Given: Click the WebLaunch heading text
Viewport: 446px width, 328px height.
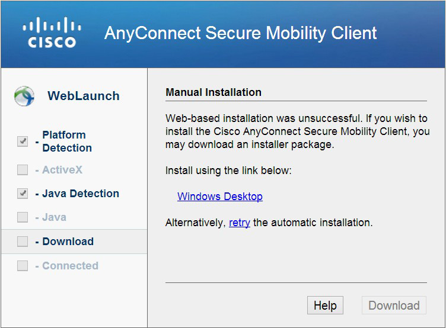Looking at the screenshot, I should pos(83,96).
